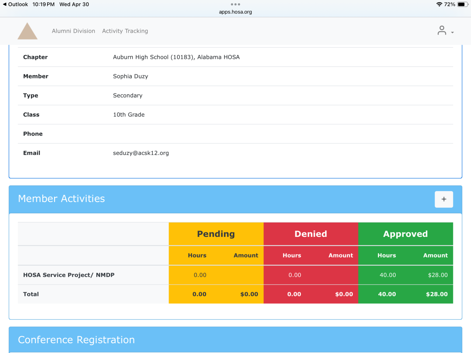The image size is (471, 353).
Task: Add a member activity with plus button
Action: pos(444,199)
